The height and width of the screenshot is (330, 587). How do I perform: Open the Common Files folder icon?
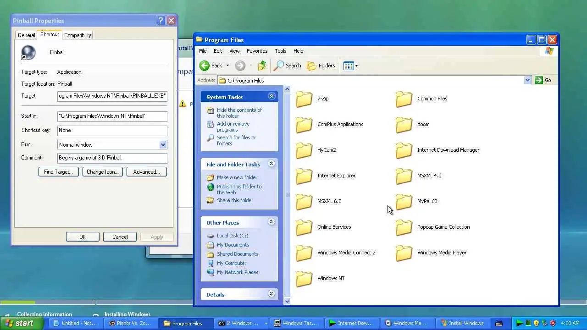[x=404, y=99]
